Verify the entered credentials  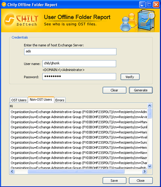tap(130, 77)
